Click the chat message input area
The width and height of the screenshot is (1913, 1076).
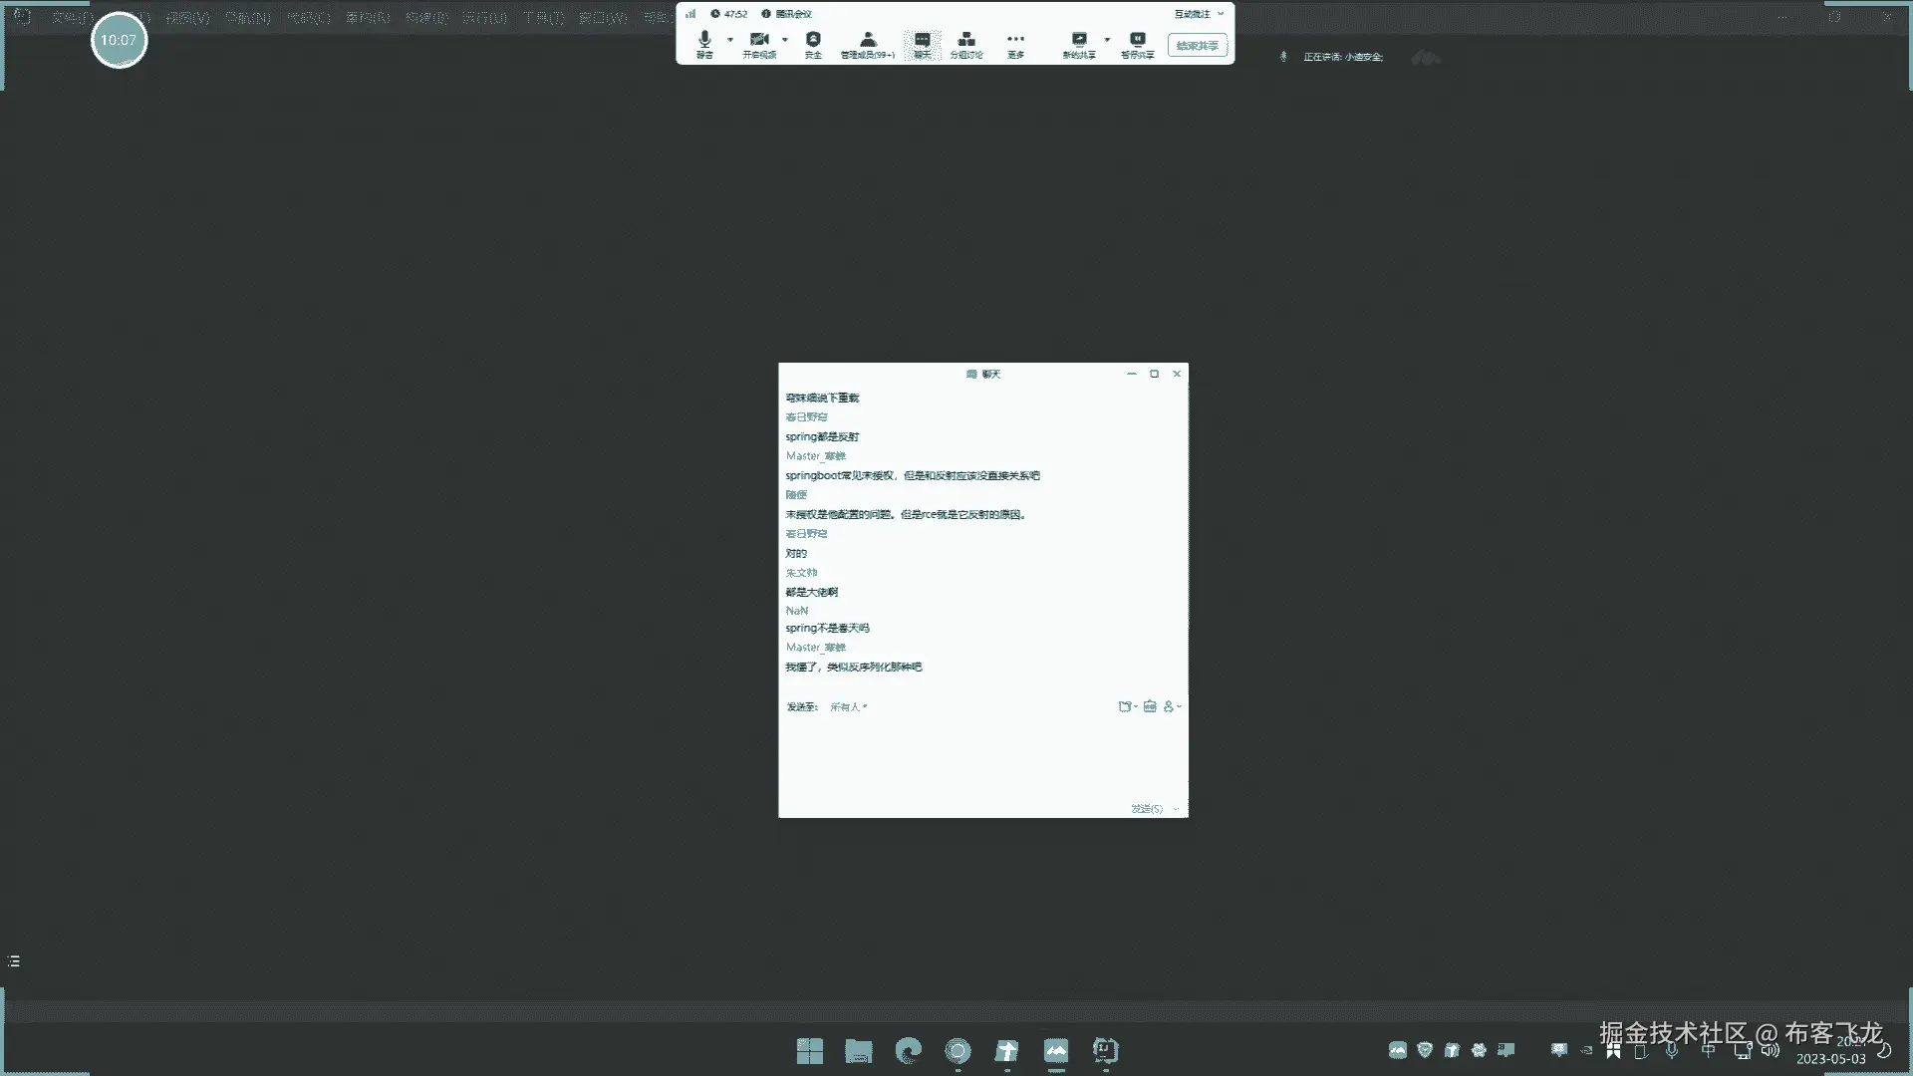[x=981, y=757]
